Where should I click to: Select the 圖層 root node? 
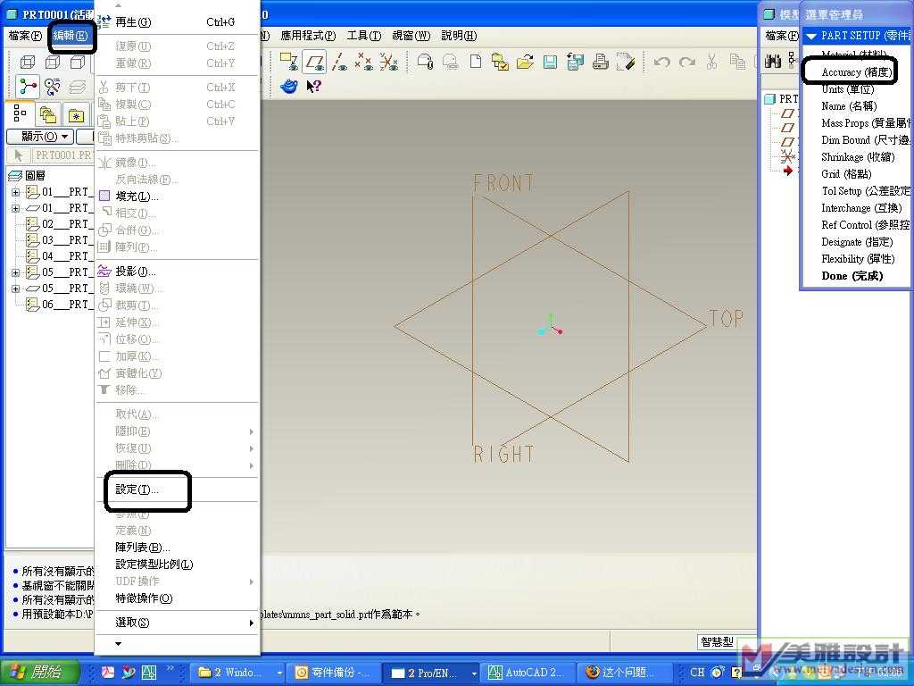click(x=27, y=176)
